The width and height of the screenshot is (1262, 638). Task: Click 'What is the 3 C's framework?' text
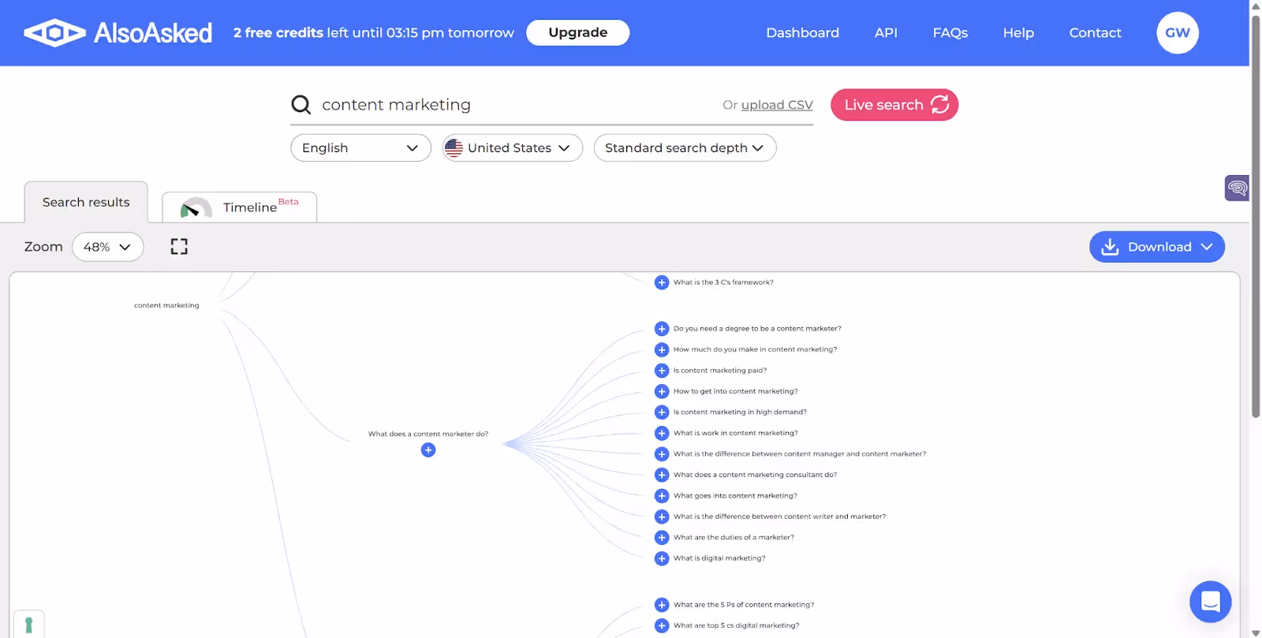tap(723, 282)
